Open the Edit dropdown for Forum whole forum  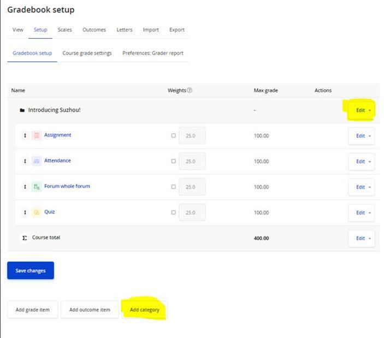[x=362, y=187]
